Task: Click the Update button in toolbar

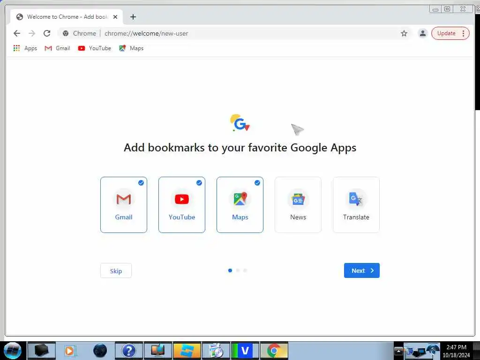Action: pyautogui.click(x=446, y=33)
